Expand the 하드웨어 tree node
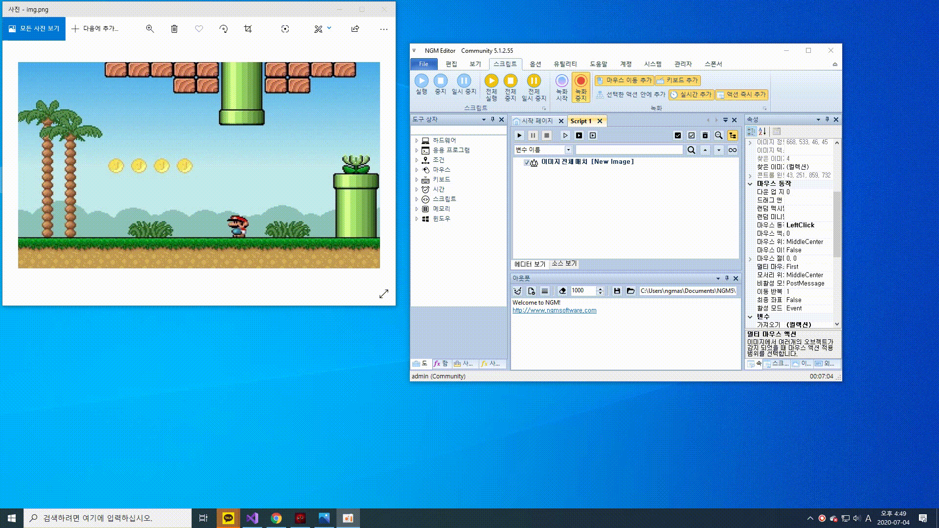 417,140
